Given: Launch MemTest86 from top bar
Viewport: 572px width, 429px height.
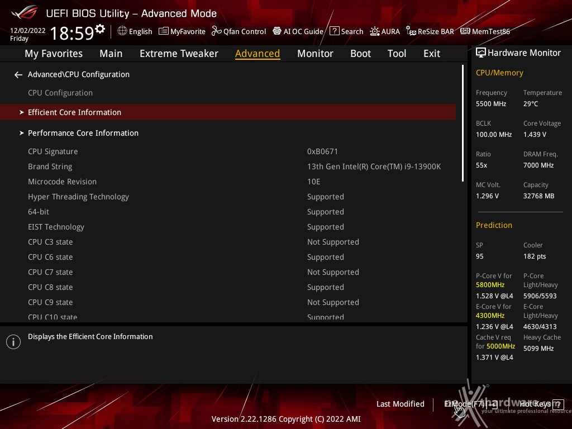Looking at the screenshot, I should (x=485, y=31).
